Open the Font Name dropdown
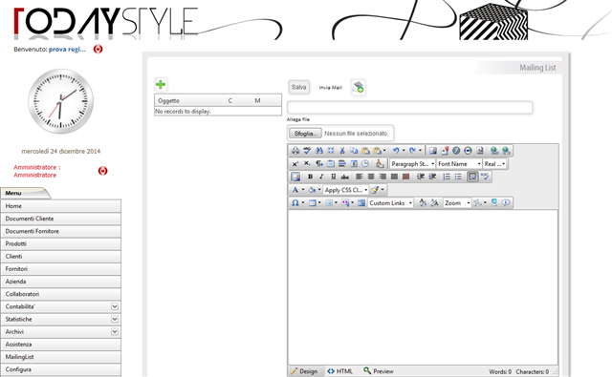The image size is (612, 377). point(459,164)
